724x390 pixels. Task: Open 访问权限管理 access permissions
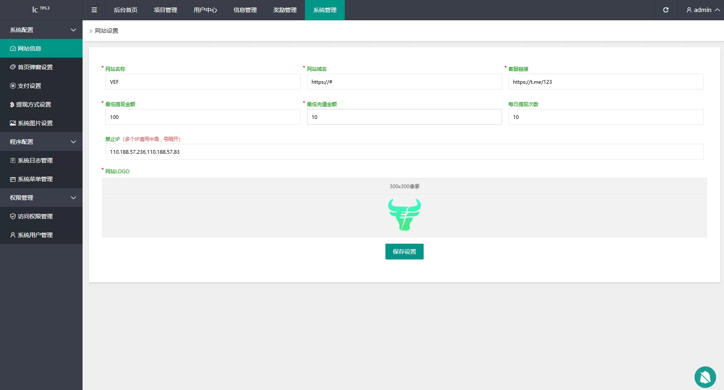pos(35,216)
